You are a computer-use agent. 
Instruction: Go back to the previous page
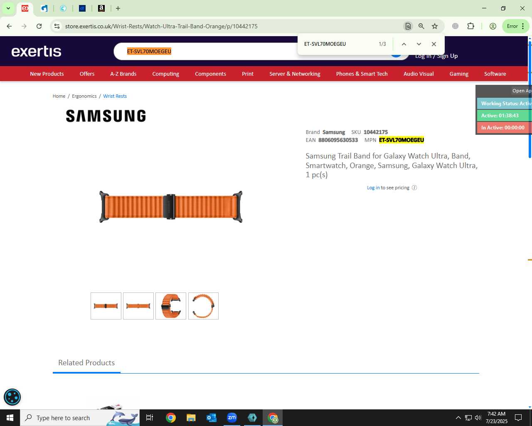click(x=9, y=26)
